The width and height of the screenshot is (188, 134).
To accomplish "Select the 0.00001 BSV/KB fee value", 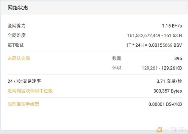I will coord(165,104).
